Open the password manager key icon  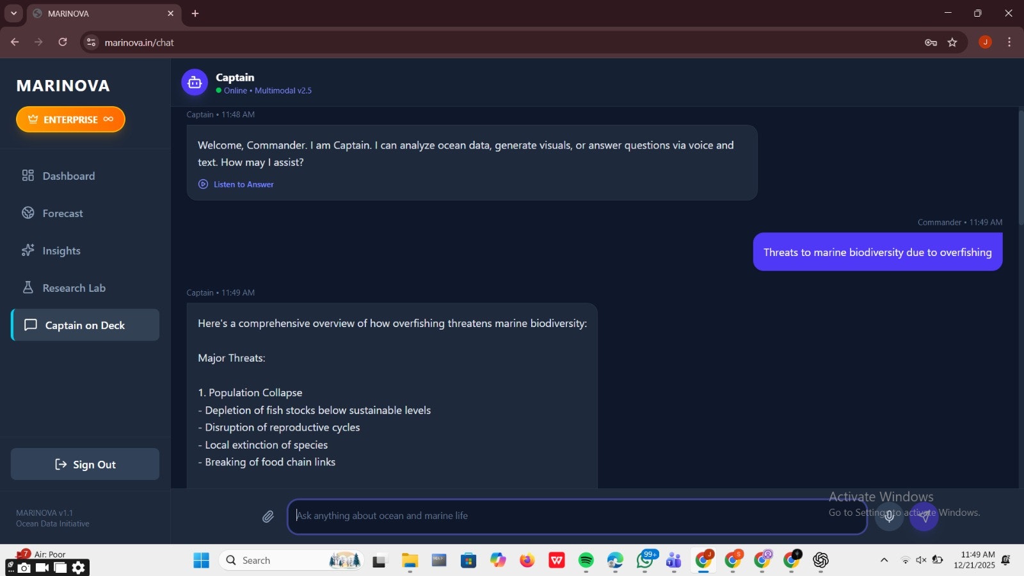point(931,42)
